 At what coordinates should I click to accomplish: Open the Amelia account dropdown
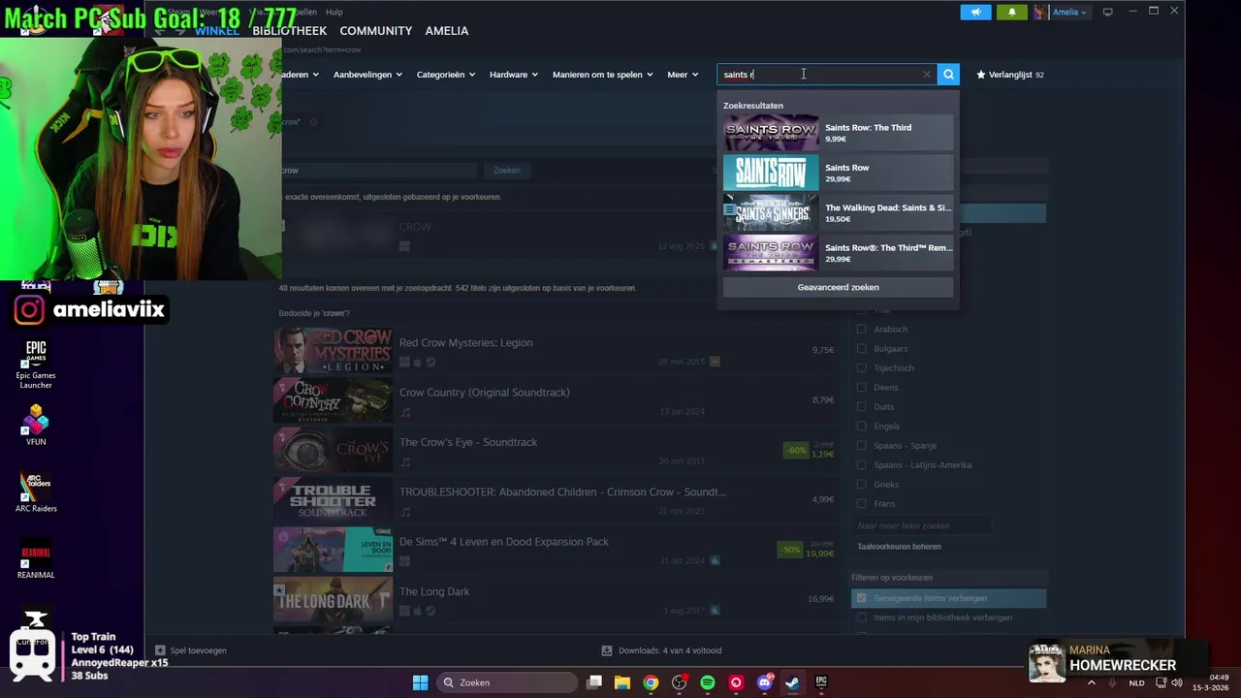point(1069,12)
